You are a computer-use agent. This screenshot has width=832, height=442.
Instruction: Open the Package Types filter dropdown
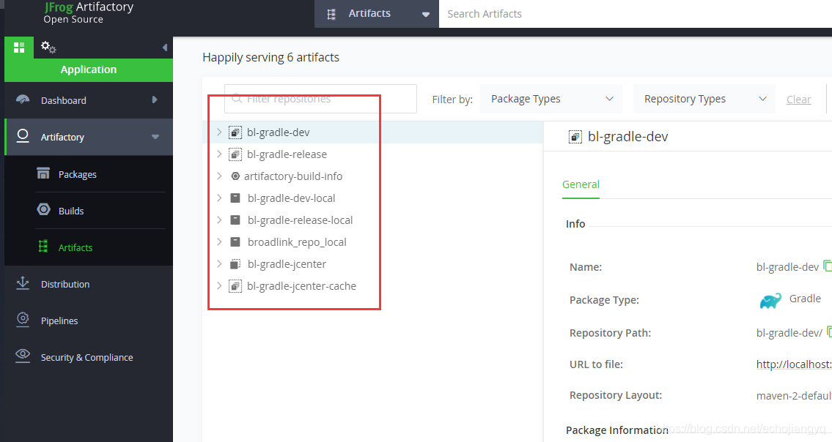(551, 99)
